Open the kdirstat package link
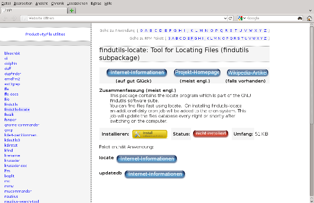Viewport: 314px width, 203px height. (11, 145)
